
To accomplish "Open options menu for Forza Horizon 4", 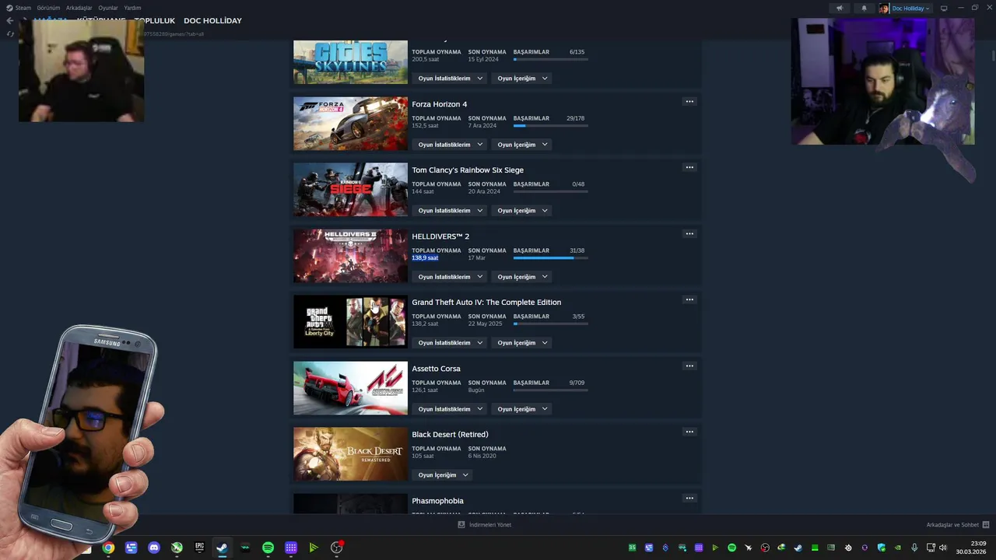I will click(x=689, y=101).
